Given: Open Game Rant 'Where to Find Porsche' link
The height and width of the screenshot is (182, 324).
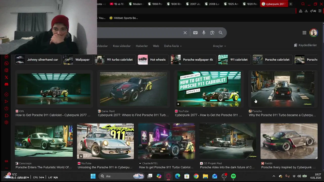Looking at the screenshot, I should point(133,115).
